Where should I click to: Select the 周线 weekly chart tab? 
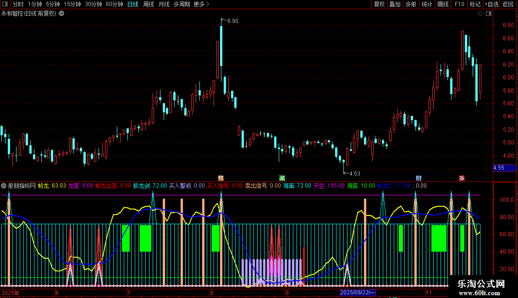tap(149, 4)
